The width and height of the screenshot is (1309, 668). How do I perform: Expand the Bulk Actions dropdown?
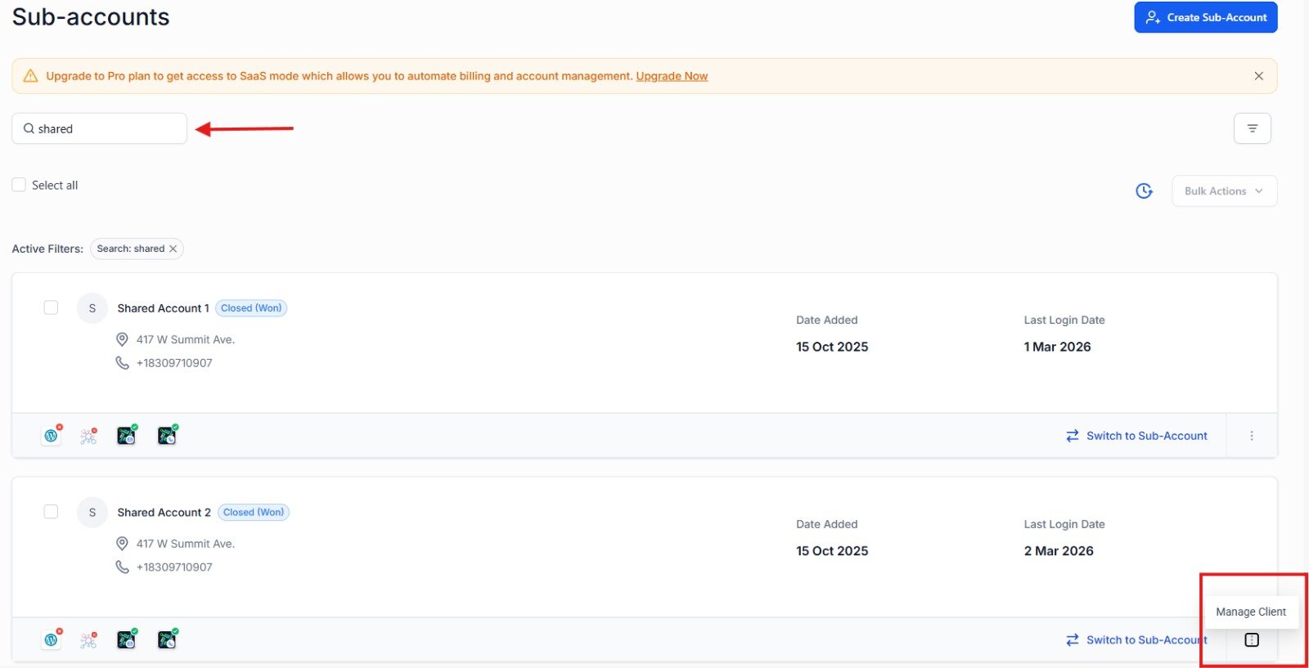[x=1224, y=191]
